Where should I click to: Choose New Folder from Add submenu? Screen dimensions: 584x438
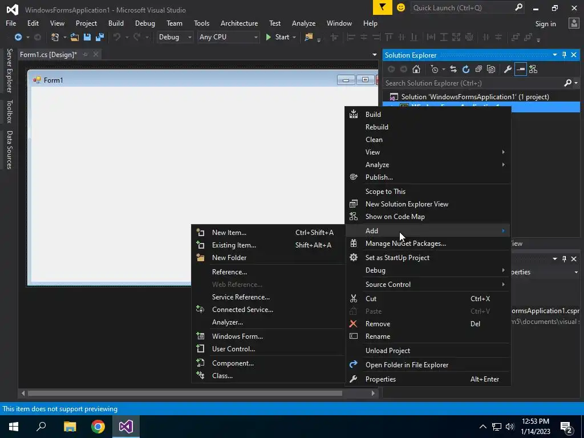click(268, 258)
